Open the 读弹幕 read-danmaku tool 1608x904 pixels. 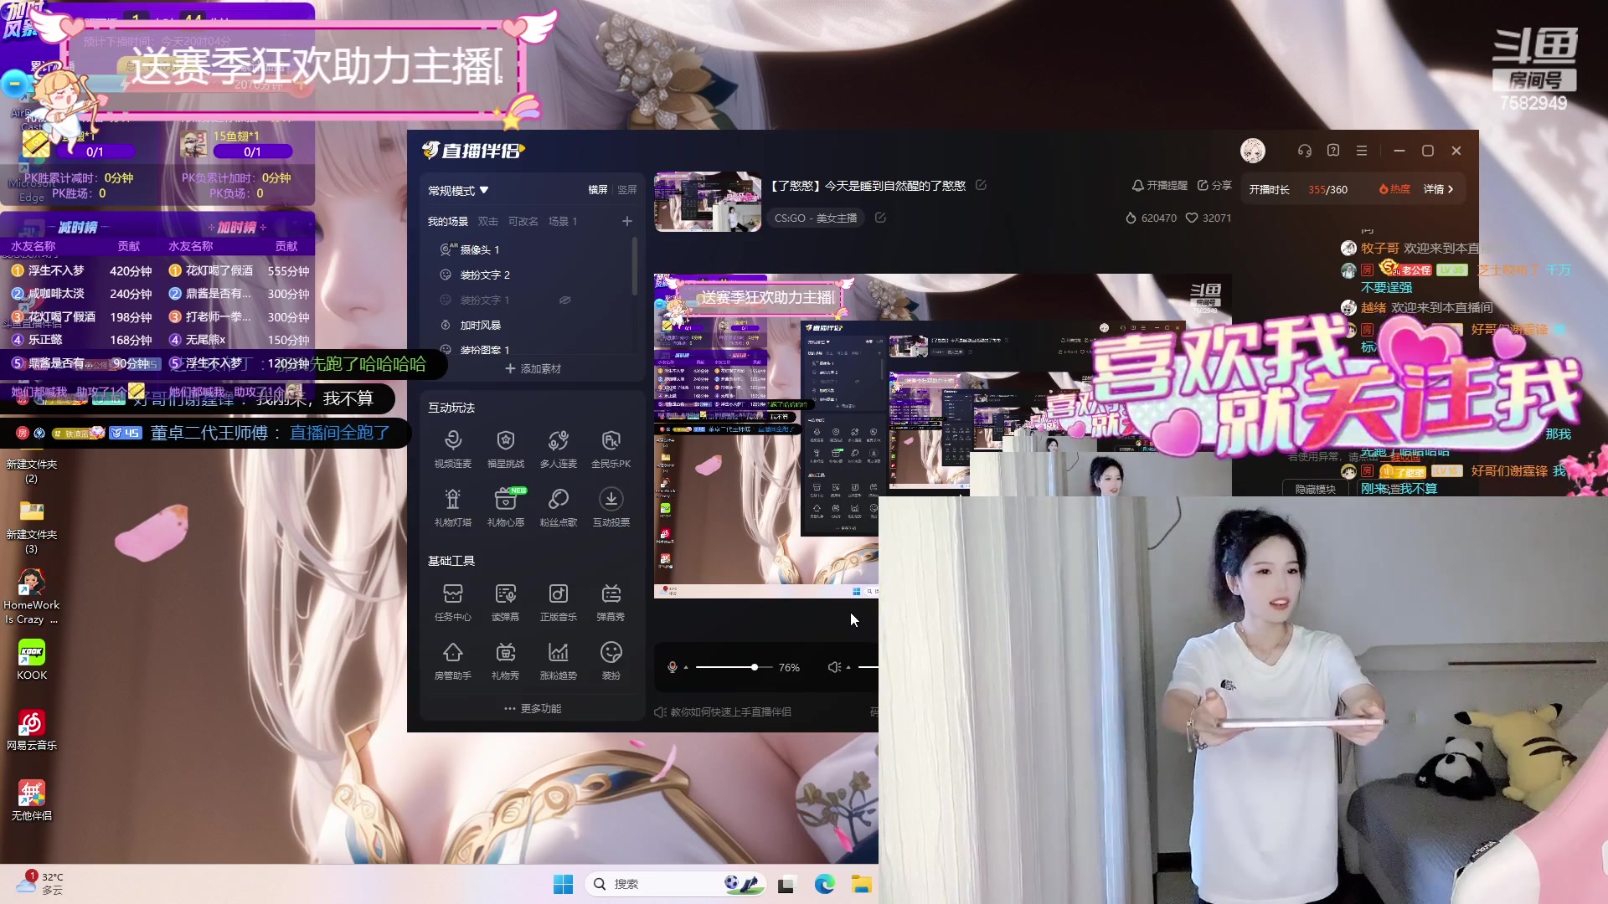(505, 602)
